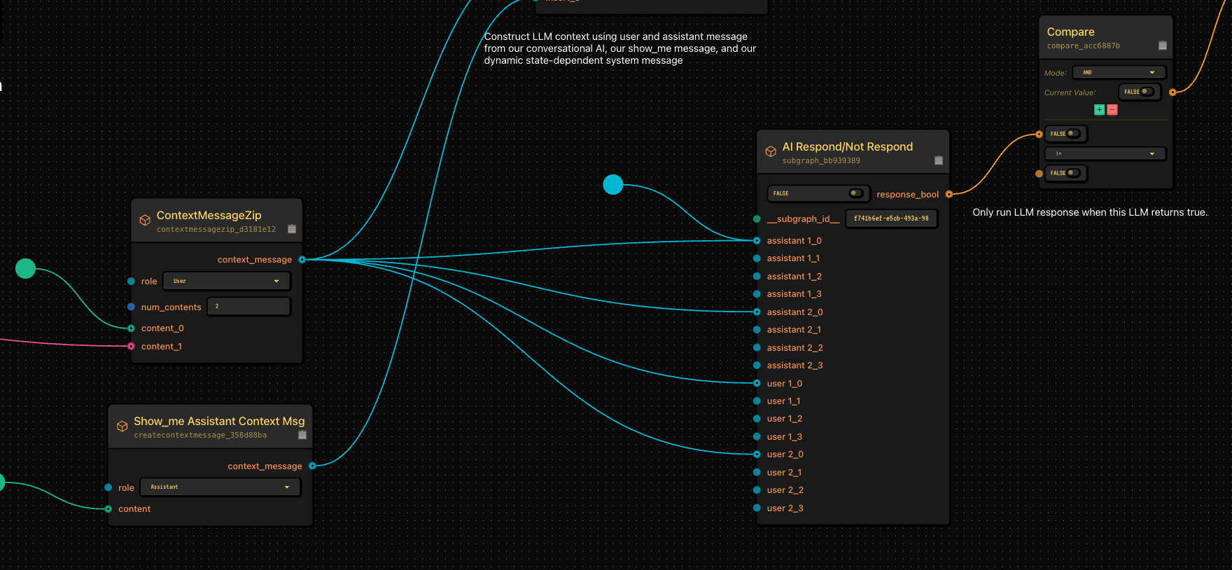Open the != operator dropdown in Compare
This screenshot has height=570, width=1232.
click(1105, 153)
